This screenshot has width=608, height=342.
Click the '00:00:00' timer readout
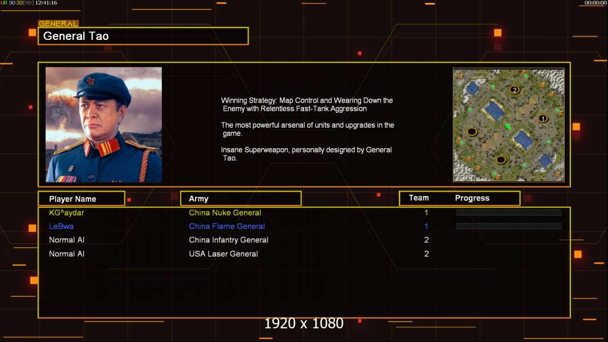click(595, 3)
